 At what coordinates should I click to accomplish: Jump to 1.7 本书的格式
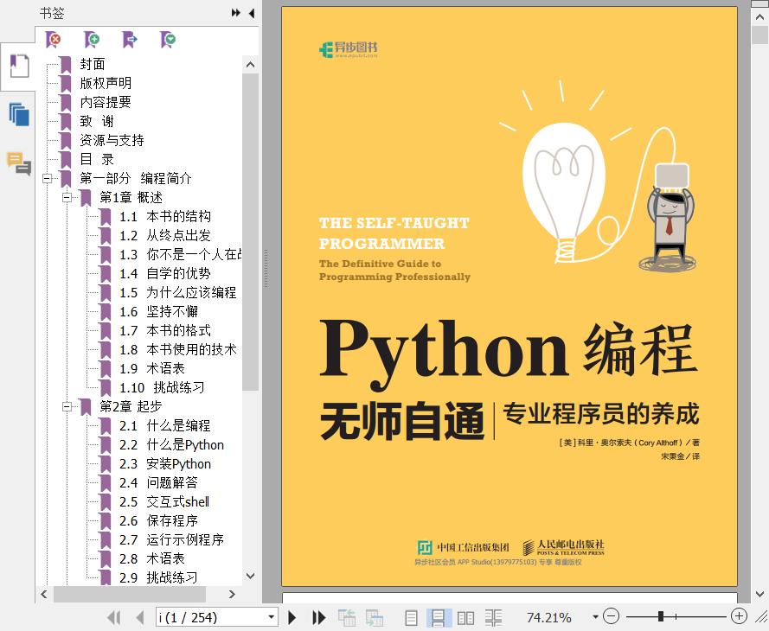pos(164,331)
